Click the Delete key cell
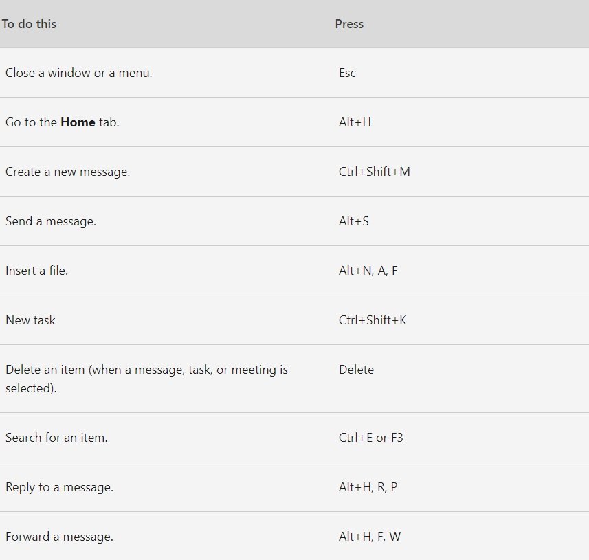589x560 pixels. point(356,370)
